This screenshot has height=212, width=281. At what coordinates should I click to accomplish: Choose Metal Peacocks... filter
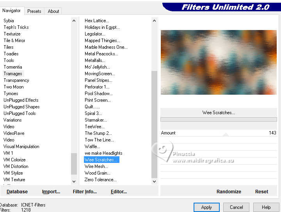[x=101, y=54]
